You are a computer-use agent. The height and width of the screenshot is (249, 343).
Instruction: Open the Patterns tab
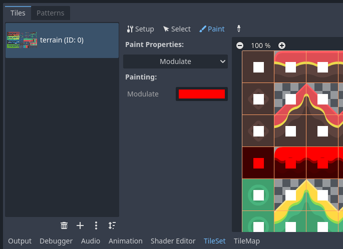[51, 13]
